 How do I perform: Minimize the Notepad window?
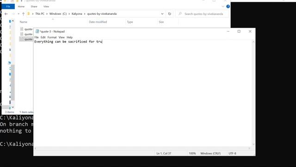228,32
